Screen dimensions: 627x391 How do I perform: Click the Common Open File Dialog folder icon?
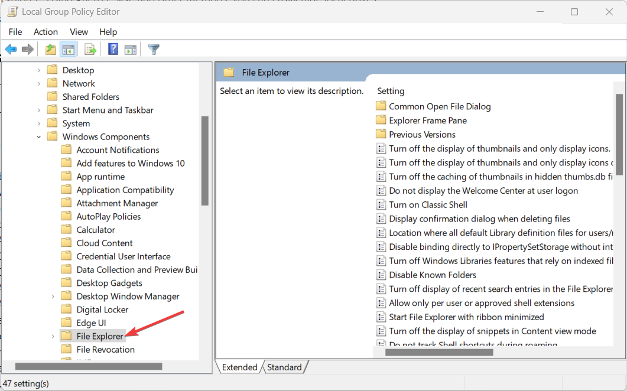point(380,106)
